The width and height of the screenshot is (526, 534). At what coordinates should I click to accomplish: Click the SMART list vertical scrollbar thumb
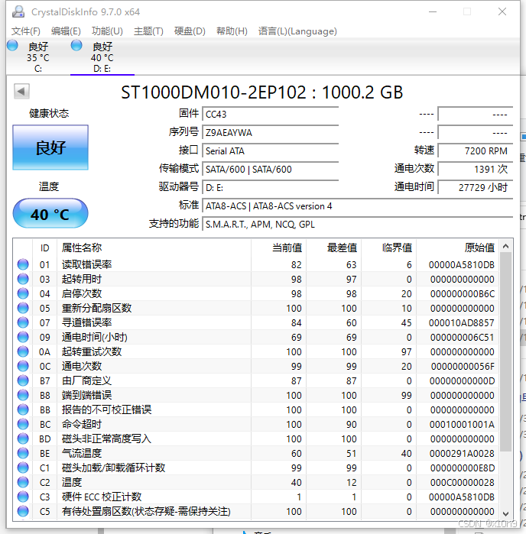505,352
